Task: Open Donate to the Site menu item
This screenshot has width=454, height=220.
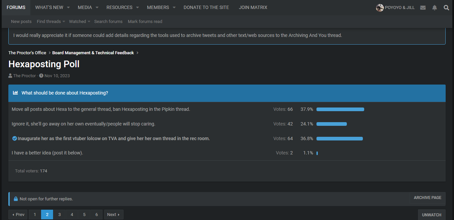Action: pyautogui.click(x=206, y=7)
